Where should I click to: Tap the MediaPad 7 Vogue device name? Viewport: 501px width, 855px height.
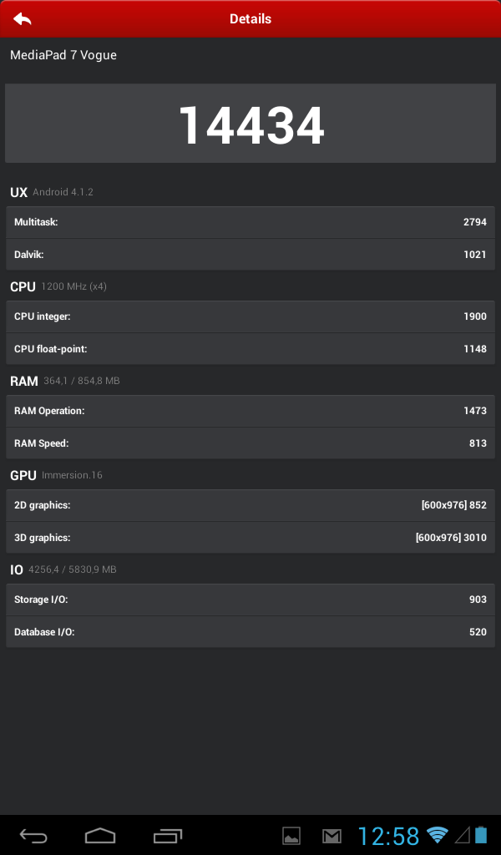(x=63, y=55)
